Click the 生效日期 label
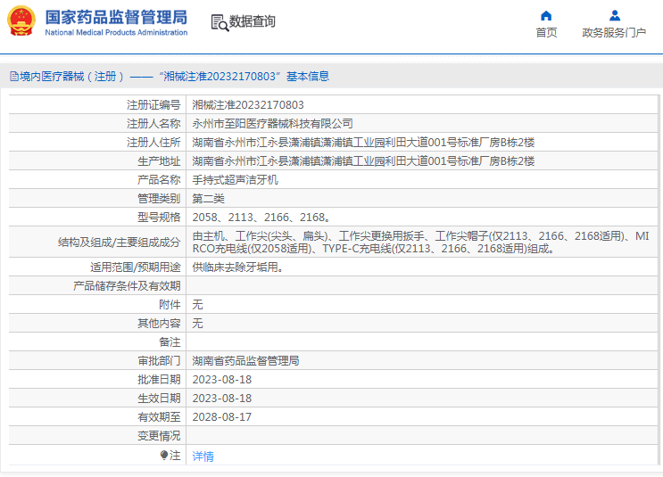The height and width of the screenshot is (477, 663). (159, 398)
